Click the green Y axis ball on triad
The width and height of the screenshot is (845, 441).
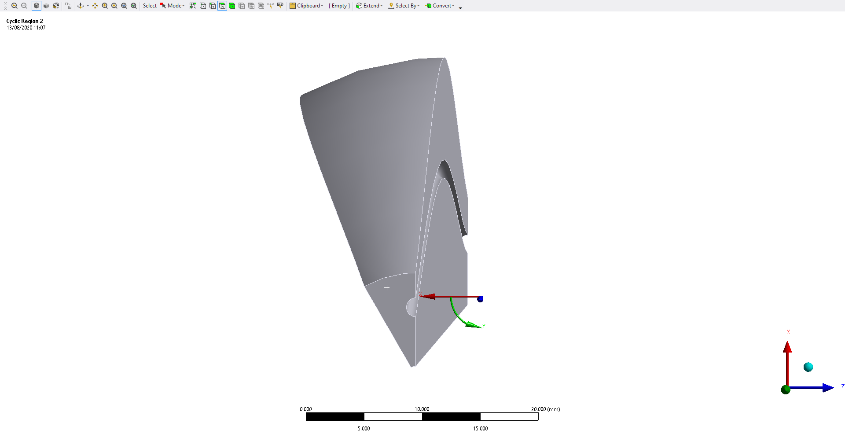pyautogui.click(x=786, y=390)
